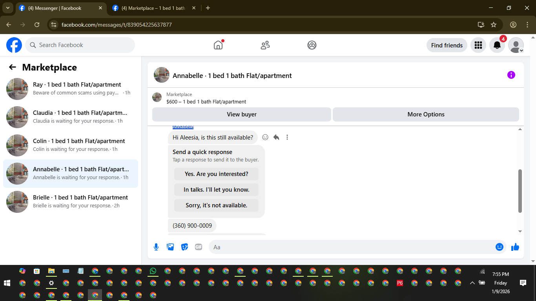
Task: Send 'In talks. I'll let you know.' response
Action: tap(216, 190)
